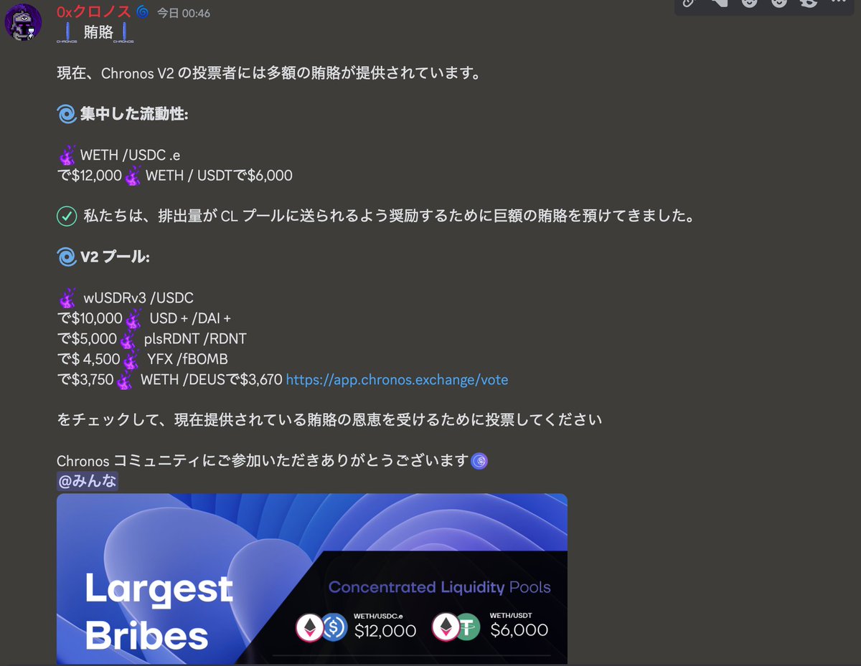The height and width of the screenshot is (666, 861).
Task: Open the app.chronos.exchange/vote link
Action: [397, 380]
